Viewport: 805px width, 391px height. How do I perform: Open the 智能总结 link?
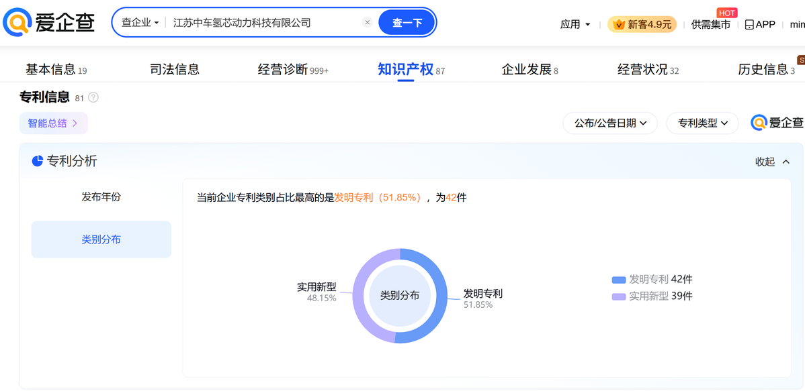(x=53, y=123)
